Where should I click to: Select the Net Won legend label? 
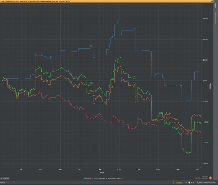pos(88,178)
